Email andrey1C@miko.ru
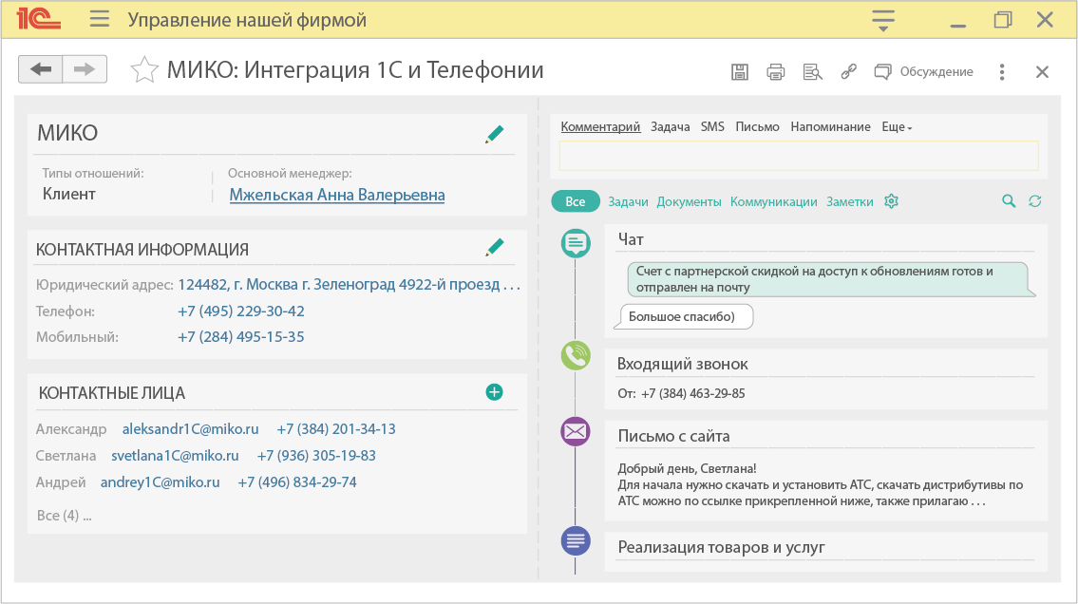Image resolution: width=1078 pixels, height=604 pixels. point(161,482)
